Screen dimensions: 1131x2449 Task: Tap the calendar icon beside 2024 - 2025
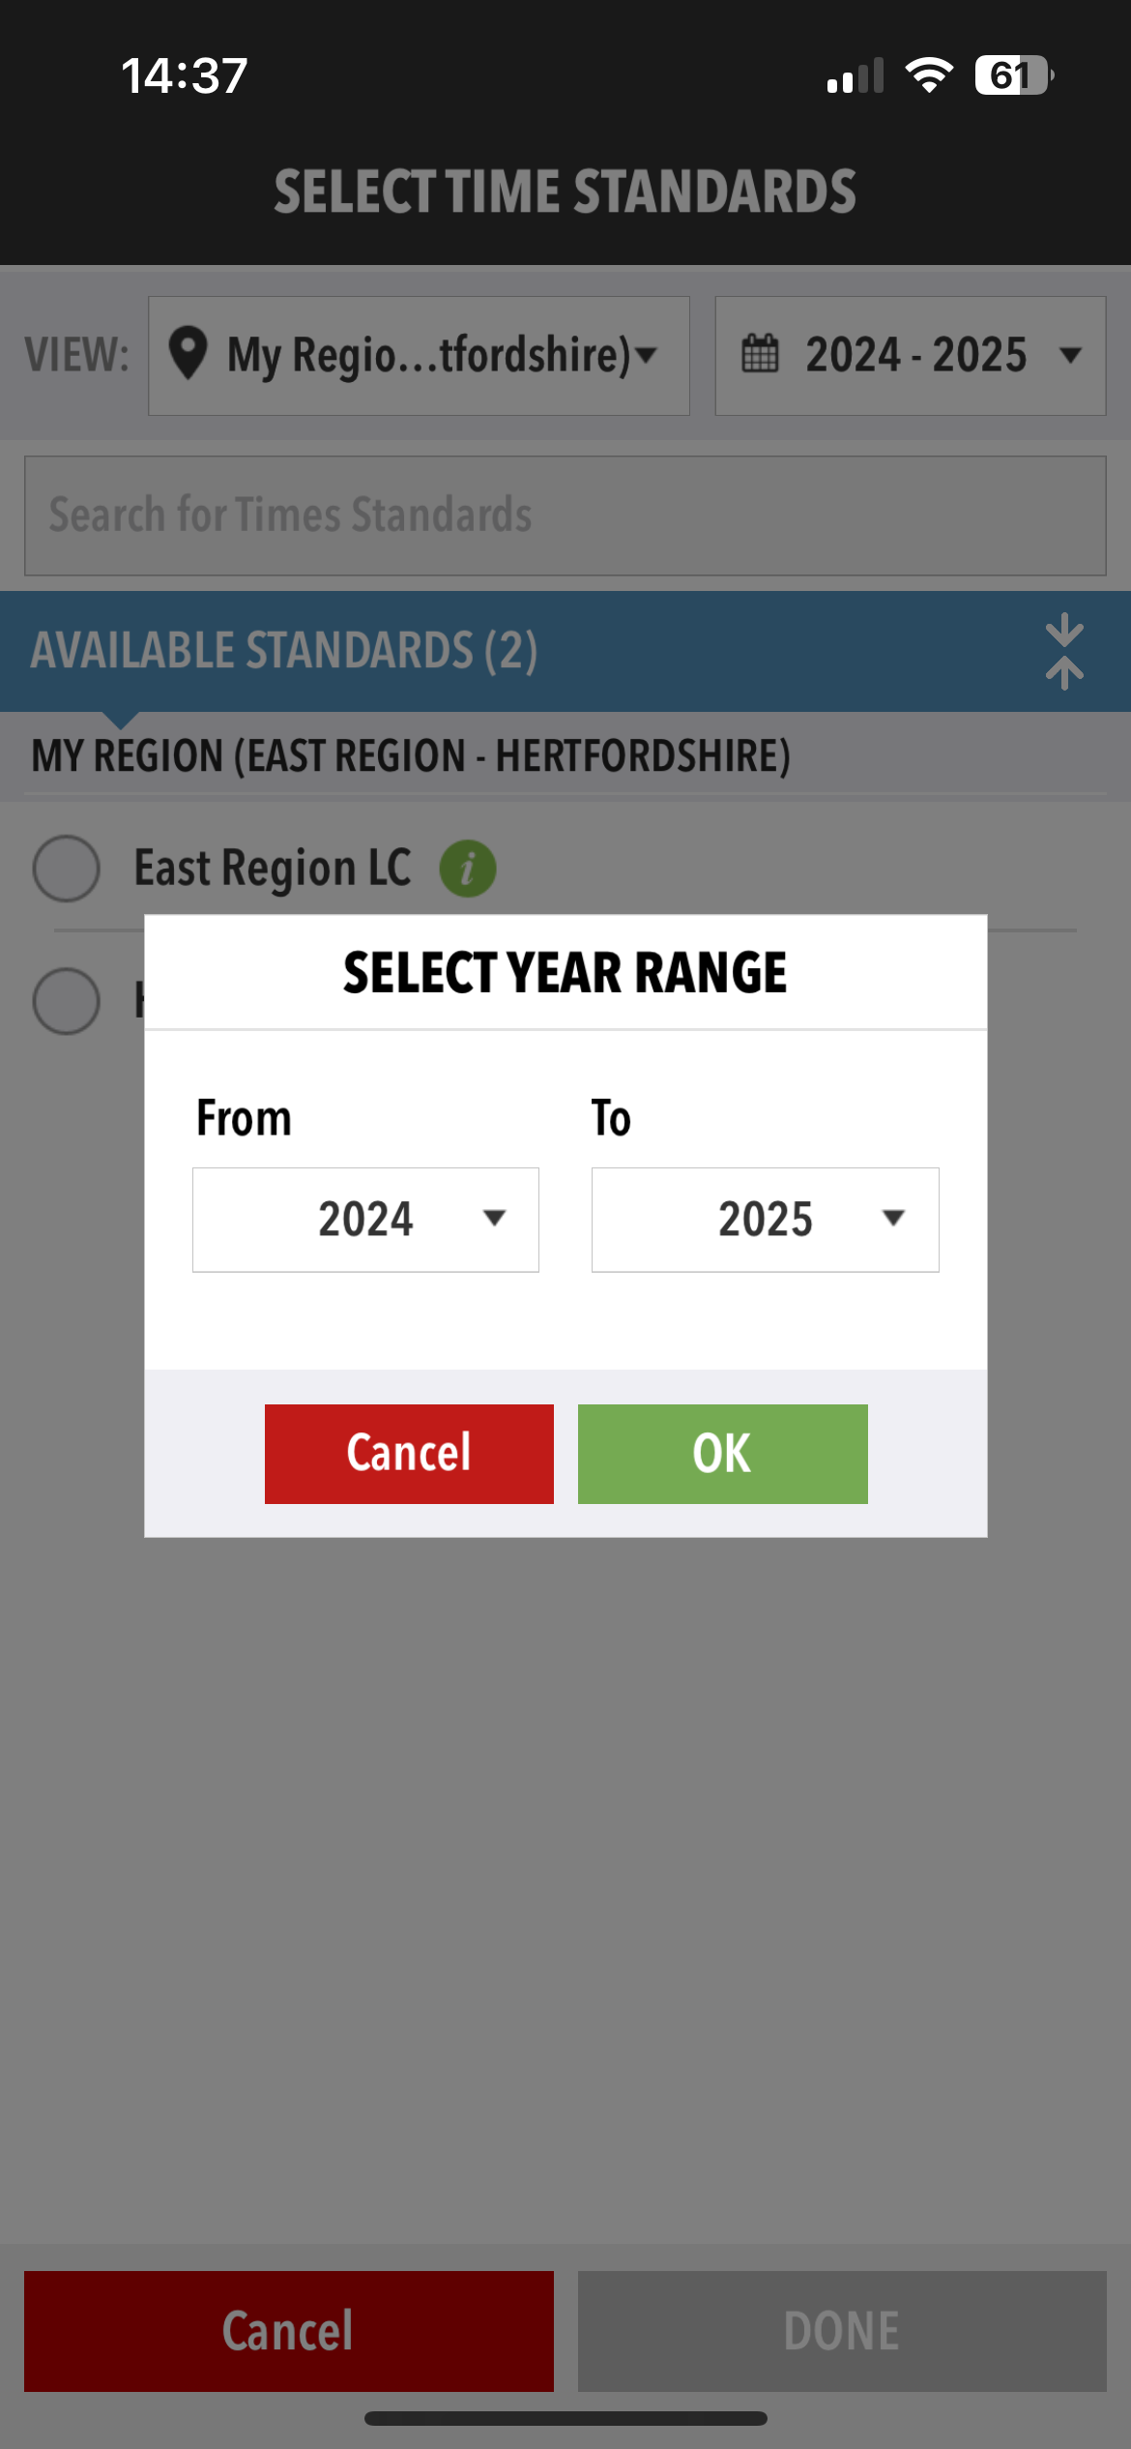760,354
